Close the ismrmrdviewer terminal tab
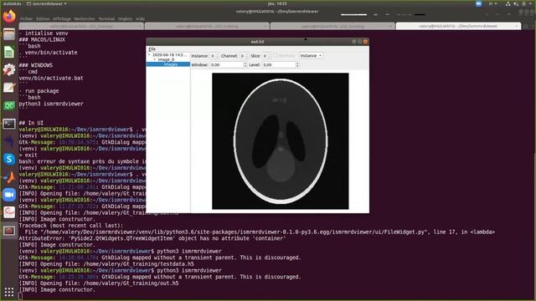536x301 pixels. (x=517, y=26)
